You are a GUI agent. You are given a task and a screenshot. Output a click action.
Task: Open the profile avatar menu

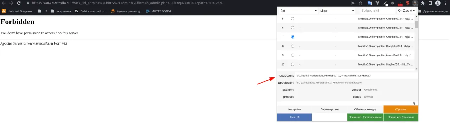[437, 3]
